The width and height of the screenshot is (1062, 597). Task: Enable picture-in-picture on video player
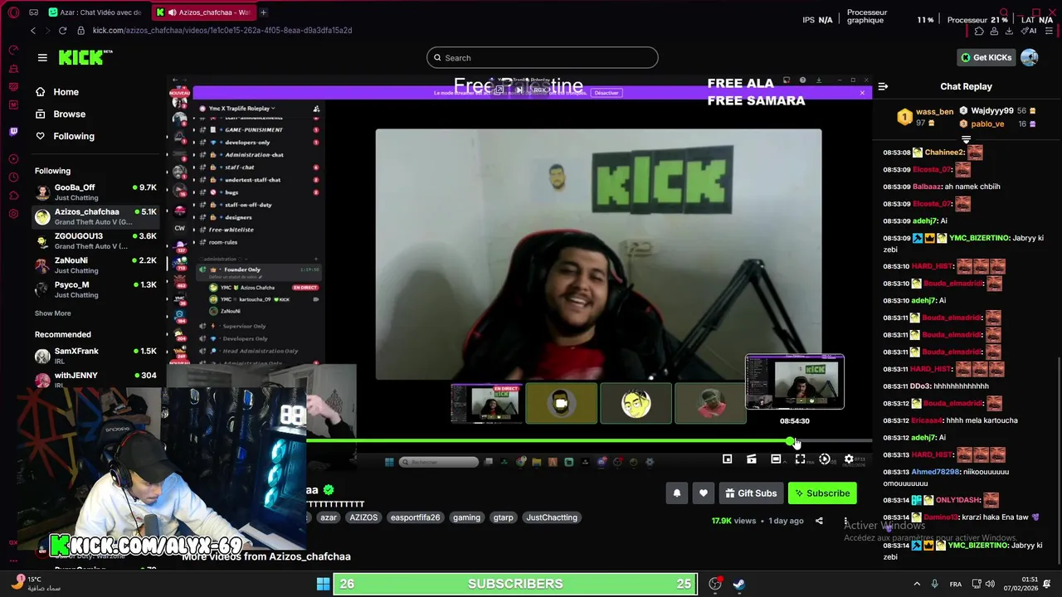pyautogui.click(x=727, y=459)
